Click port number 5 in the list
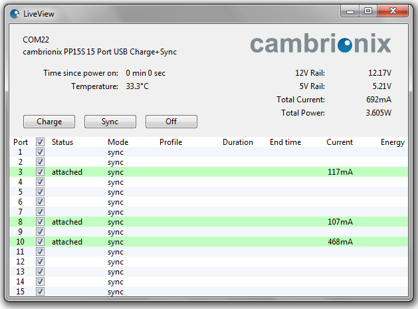The width and height of the screenshot is (418, 309). (x=20, y=191)
